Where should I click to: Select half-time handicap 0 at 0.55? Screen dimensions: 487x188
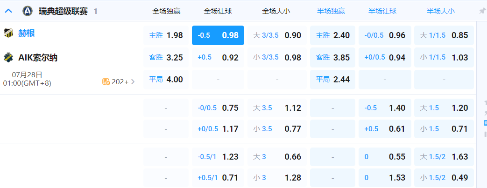[385, 157]
